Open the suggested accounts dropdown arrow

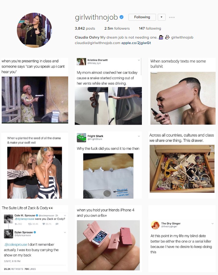[x=162, y=17]
